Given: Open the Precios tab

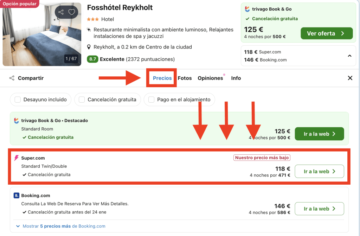Looking at the screenshot, I should coord(162,78).
